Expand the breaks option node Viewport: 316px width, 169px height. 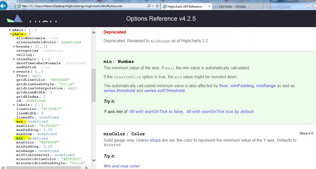[14, 46]
